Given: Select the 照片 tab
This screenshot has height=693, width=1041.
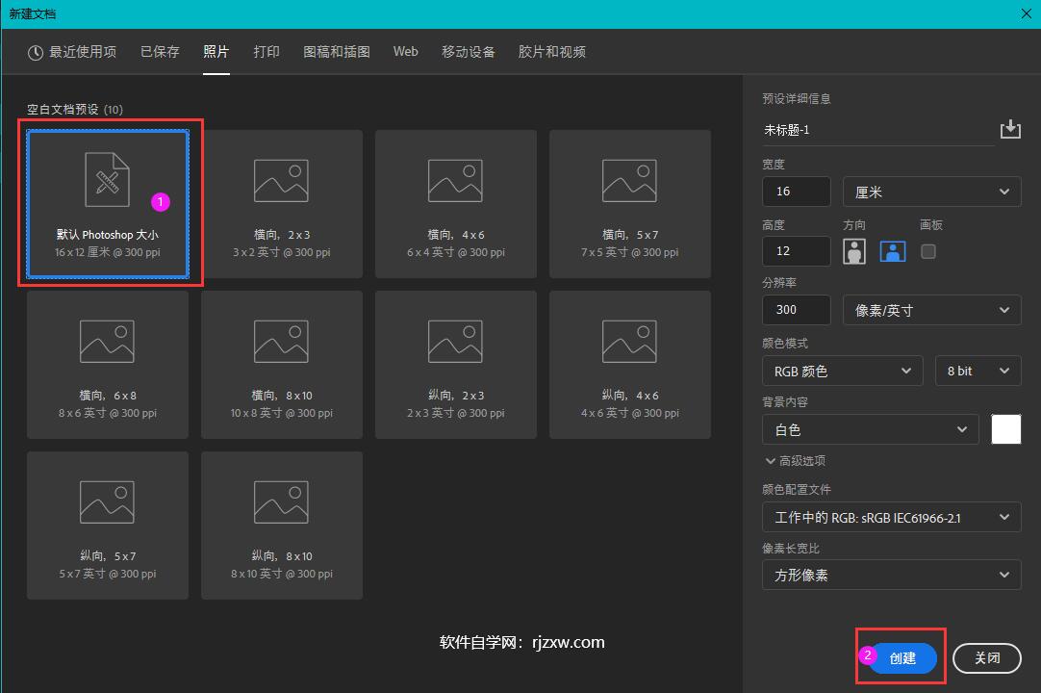Looking at the screenshot, I should point(216,52).
